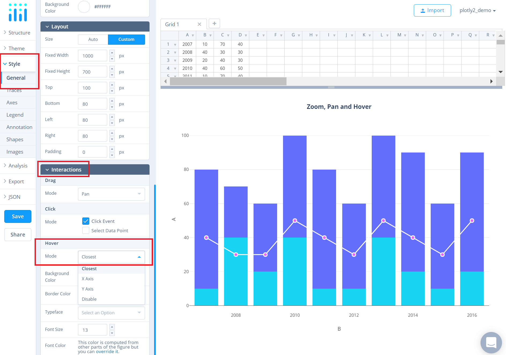Screen dimensions: 506x355
Task: Open the Axes style submenu
Action: (18, 102)
